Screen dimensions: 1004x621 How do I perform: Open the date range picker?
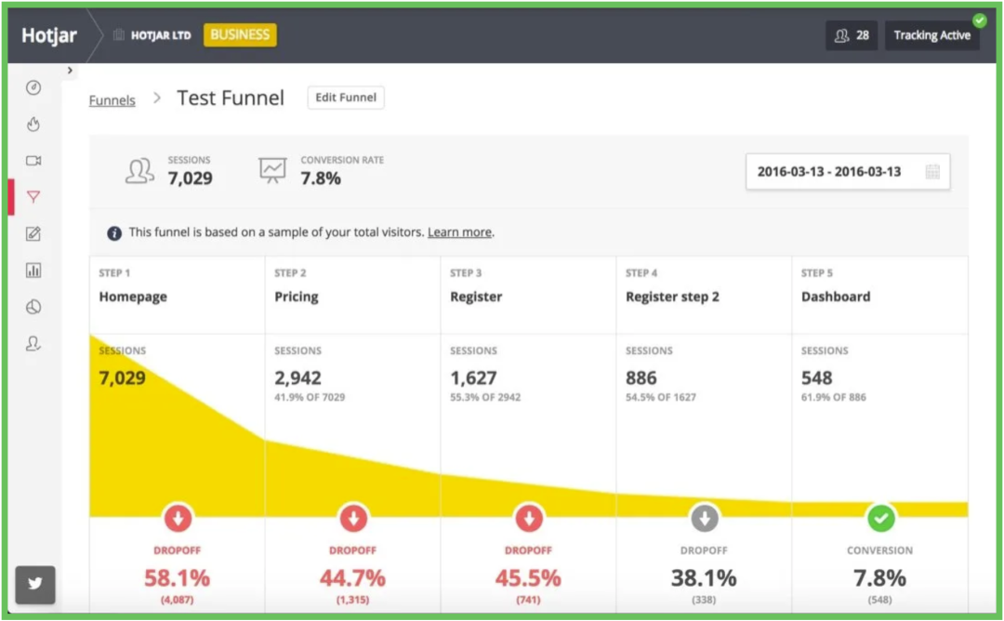847,172
